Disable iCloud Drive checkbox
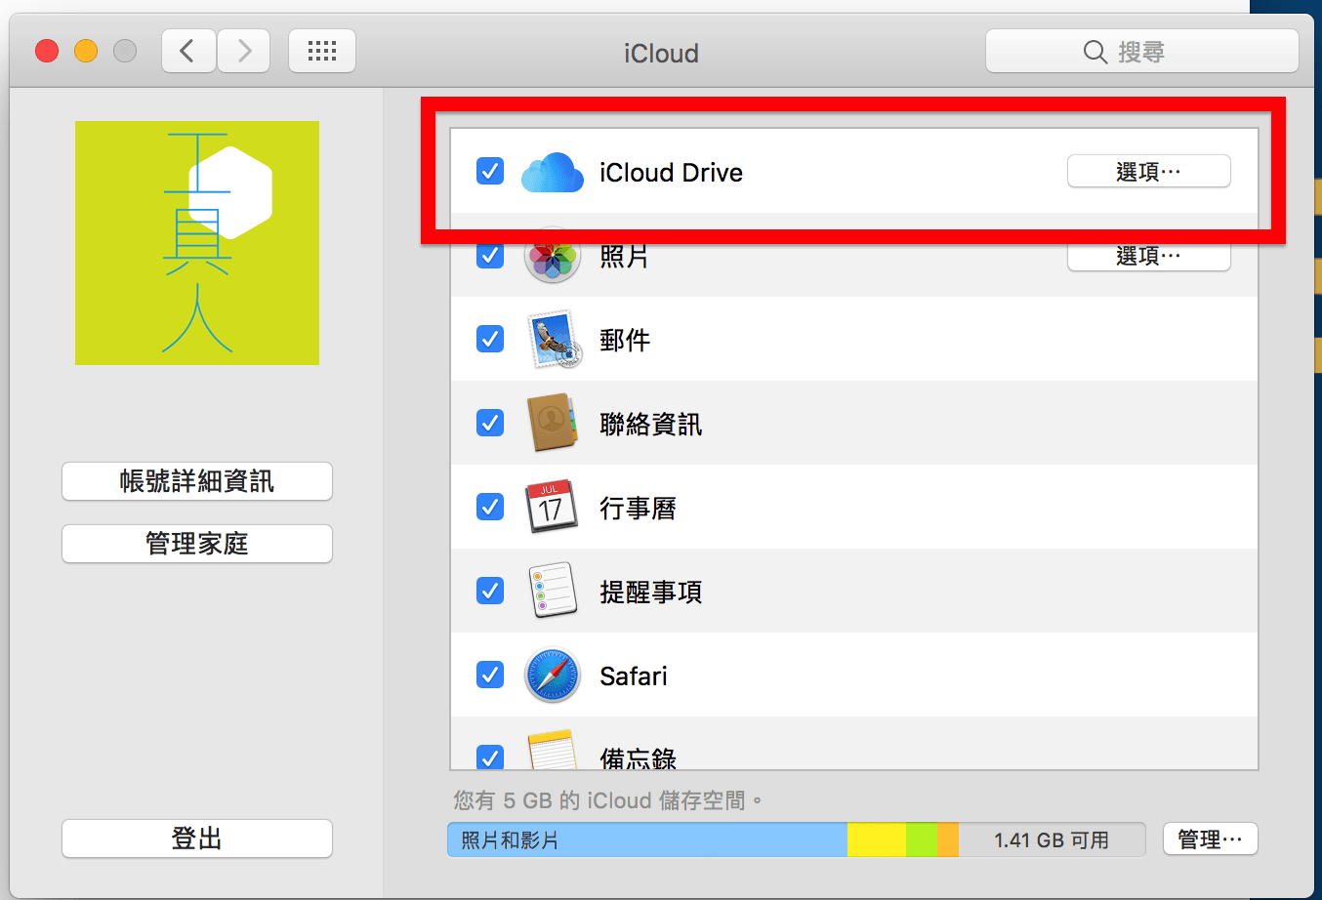Viewport: 1322px width, 900px height. click(x=490, y=172)
